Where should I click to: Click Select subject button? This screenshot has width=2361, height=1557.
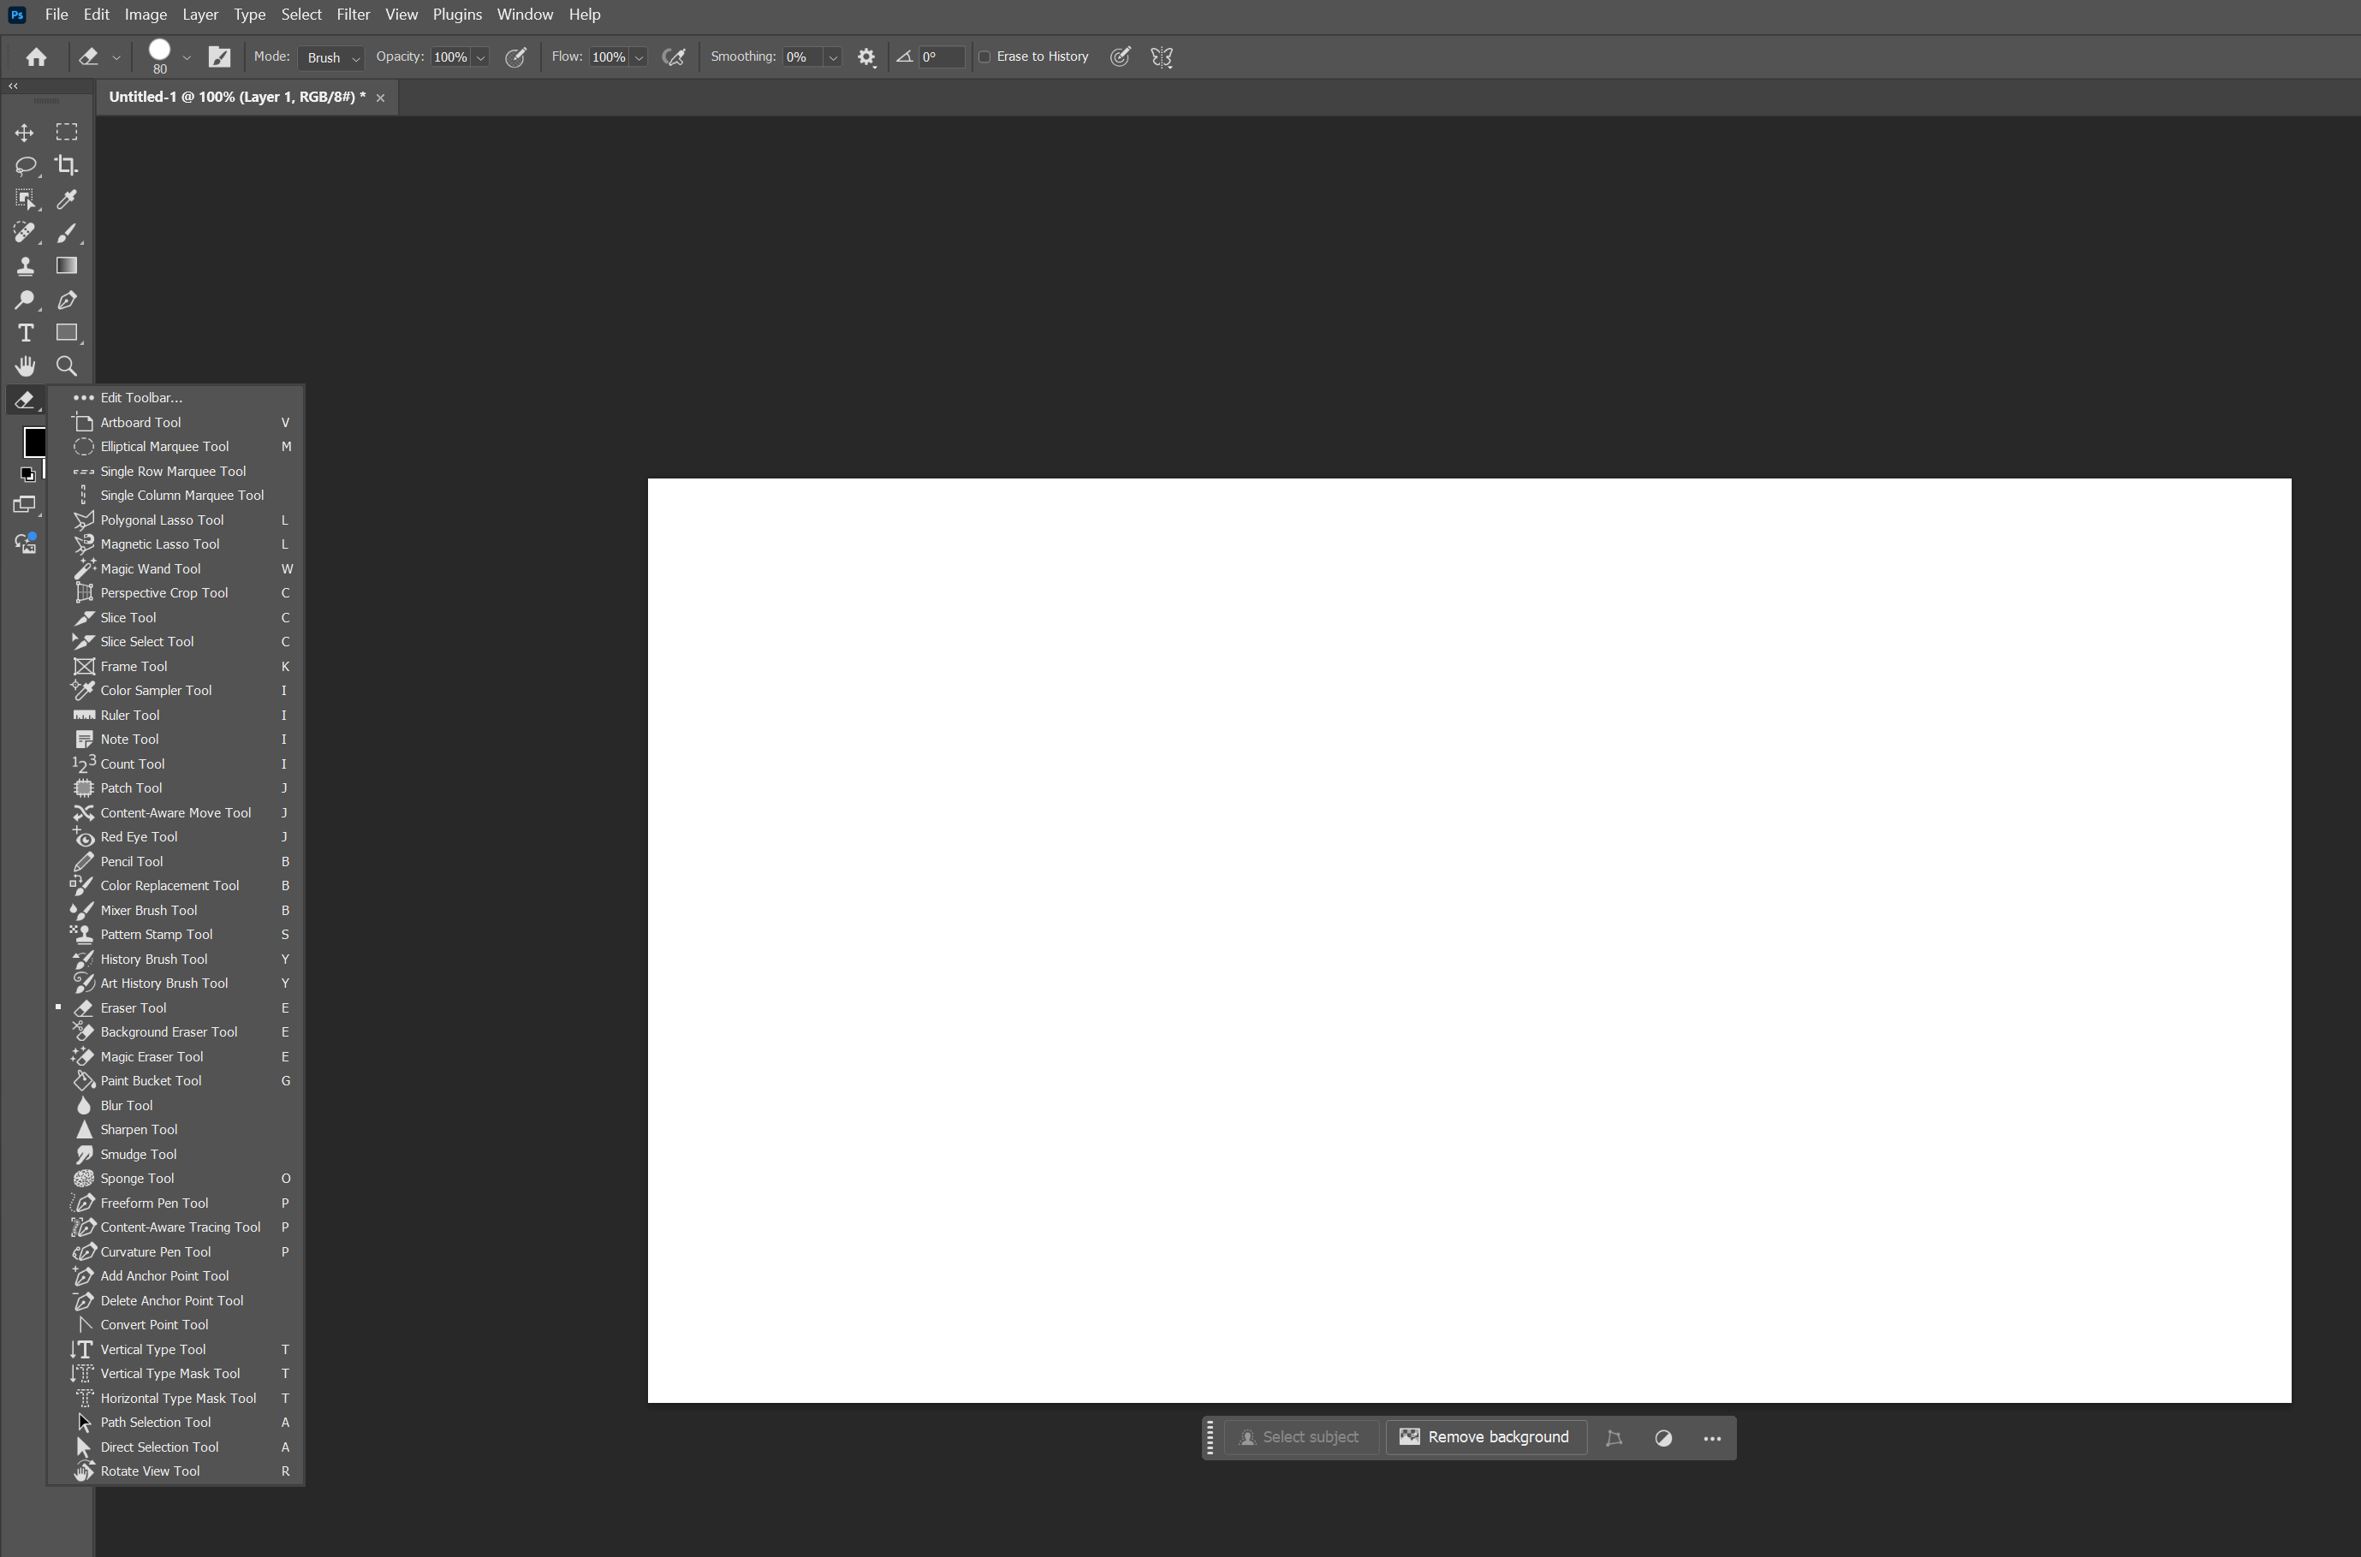[x=1299, y=1437]
